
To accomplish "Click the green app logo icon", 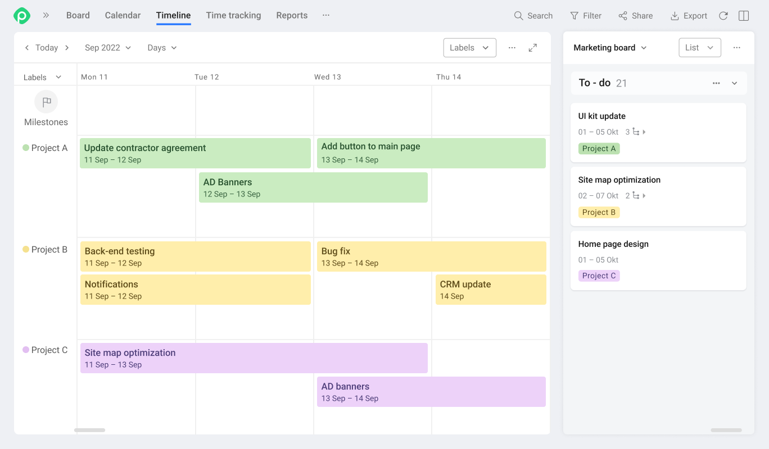I will pos(22,16).
